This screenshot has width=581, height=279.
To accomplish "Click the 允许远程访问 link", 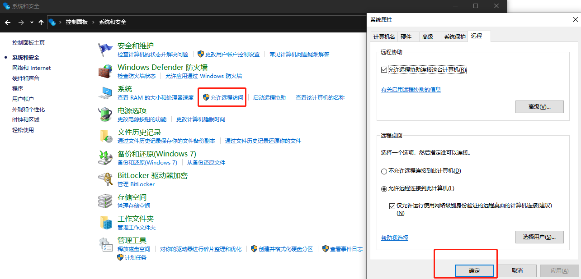I will (227, 98).
